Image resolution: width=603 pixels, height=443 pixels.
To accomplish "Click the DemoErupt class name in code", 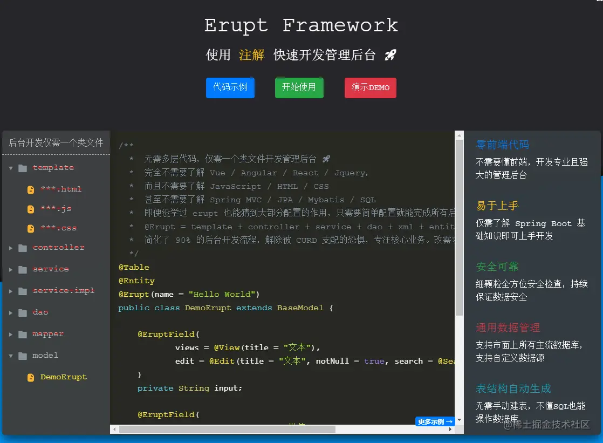I will click(x=208, y=308).
